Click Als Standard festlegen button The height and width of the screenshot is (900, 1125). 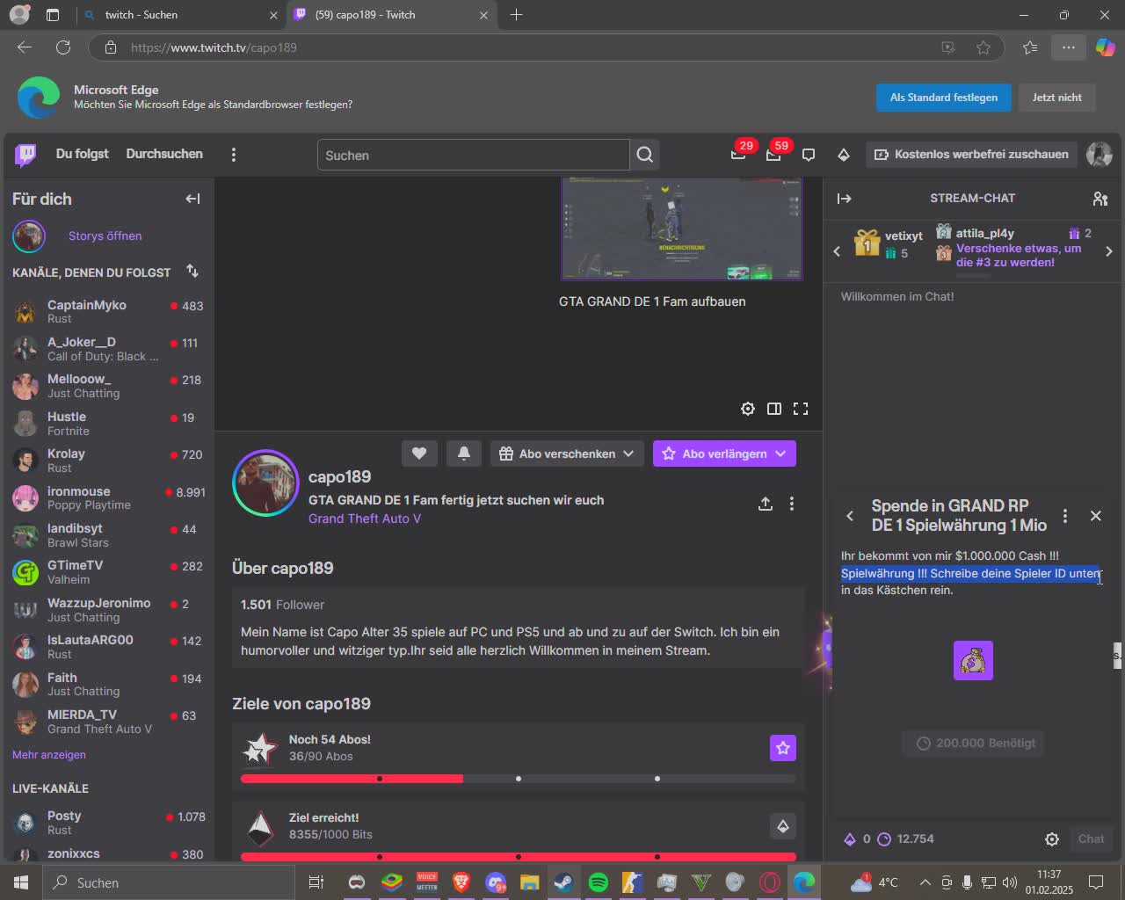coord(943,98)
